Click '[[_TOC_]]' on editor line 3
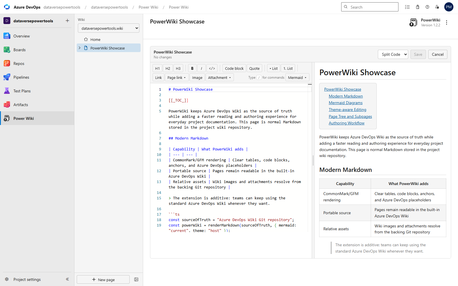 [x=178, y=100]
